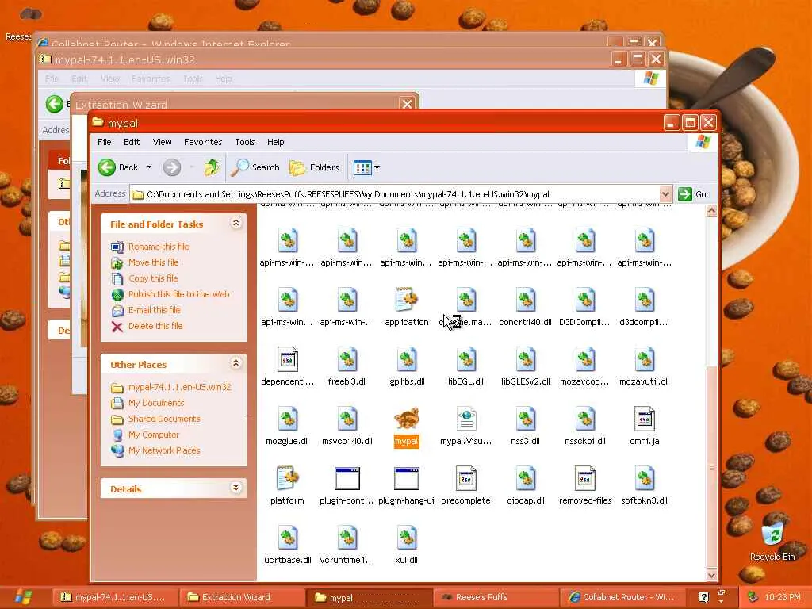
Task: Select the platform configuration file icon
Action: 287,478
